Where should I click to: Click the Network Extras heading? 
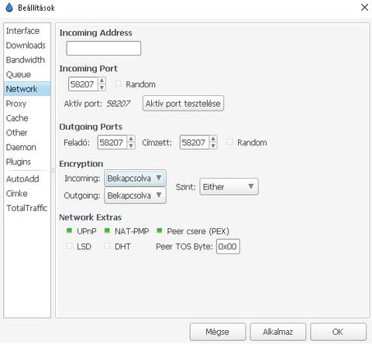click(91, 217)
